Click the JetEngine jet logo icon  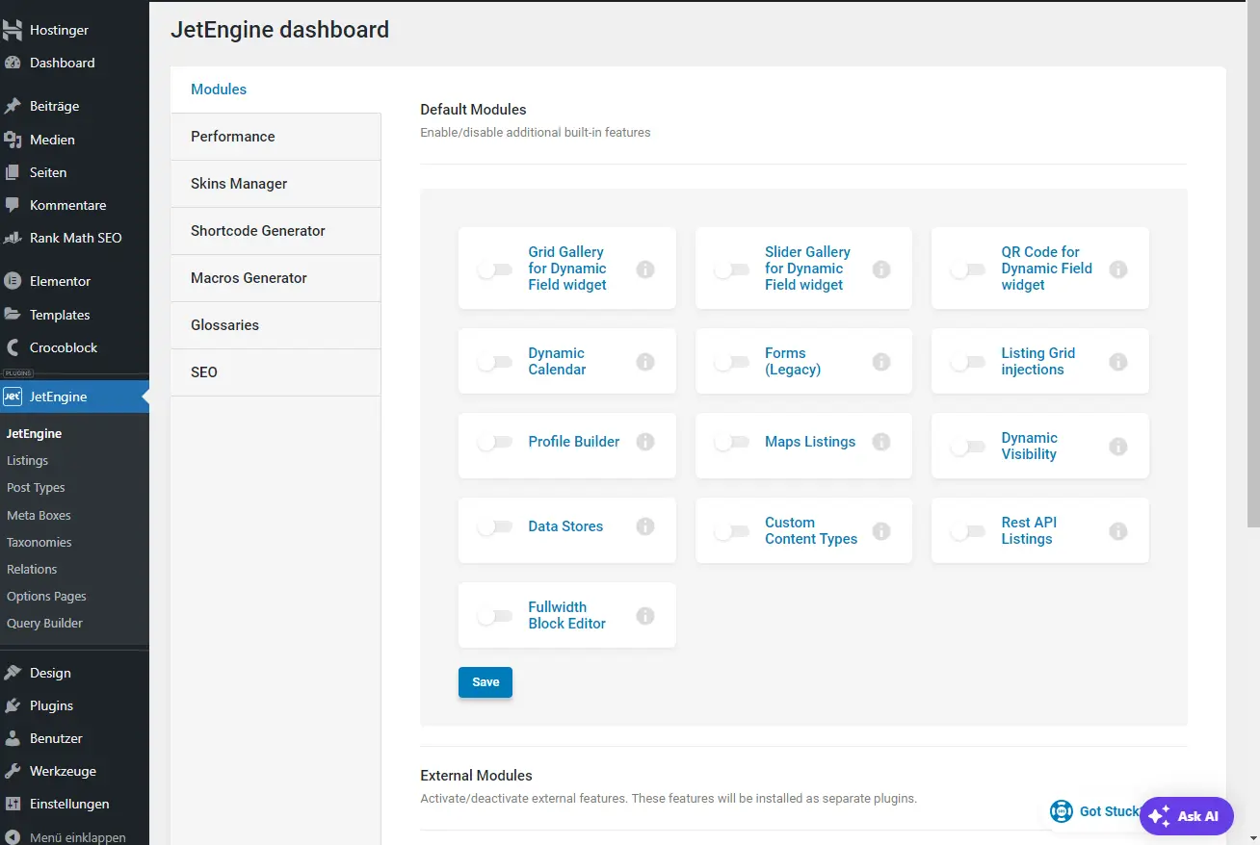click(13, 397)
